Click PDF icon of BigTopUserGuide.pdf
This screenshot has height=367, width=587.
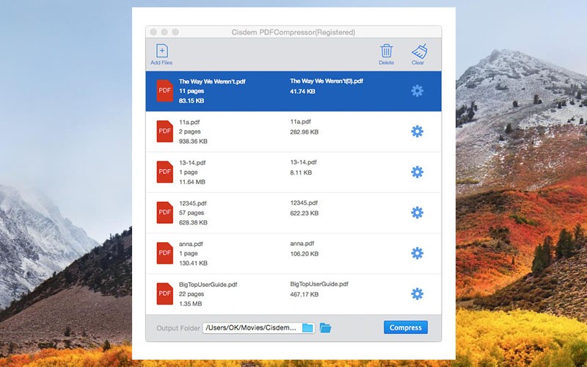click(164, 294)
